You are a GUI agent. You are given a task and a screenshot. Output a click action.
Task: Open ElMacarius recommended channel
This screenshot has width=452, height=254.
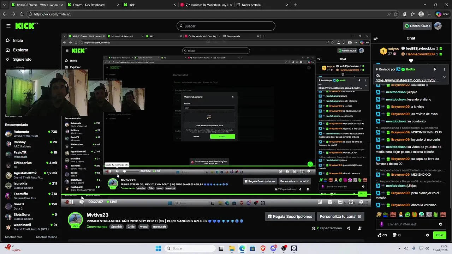point(31,165)
